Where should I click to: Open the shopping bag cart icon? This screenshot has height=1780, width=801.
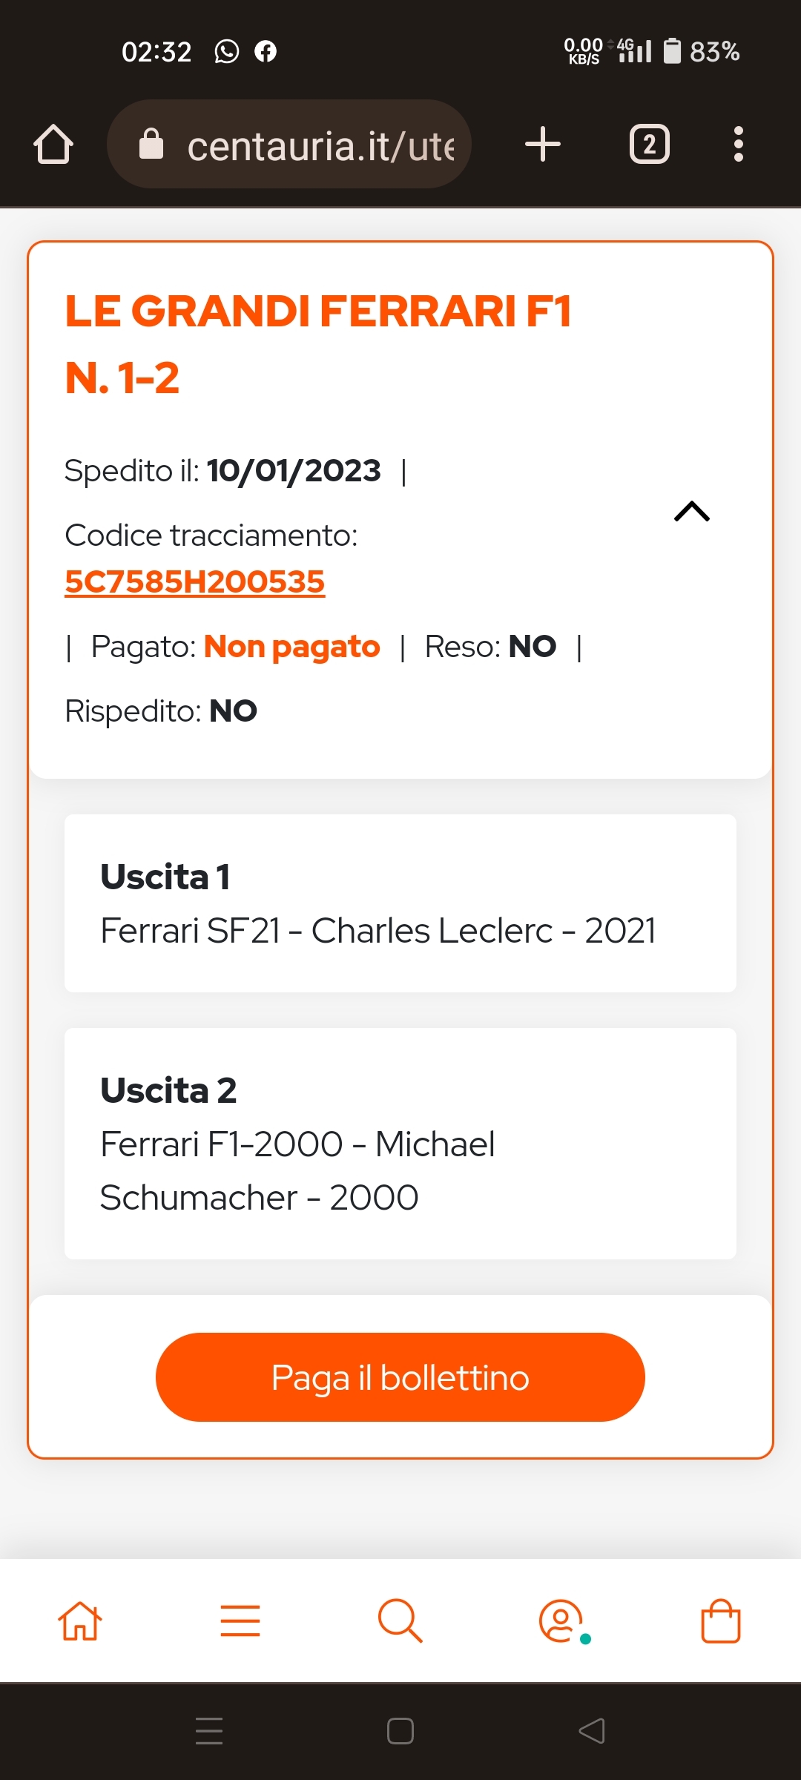point(721,1621)
